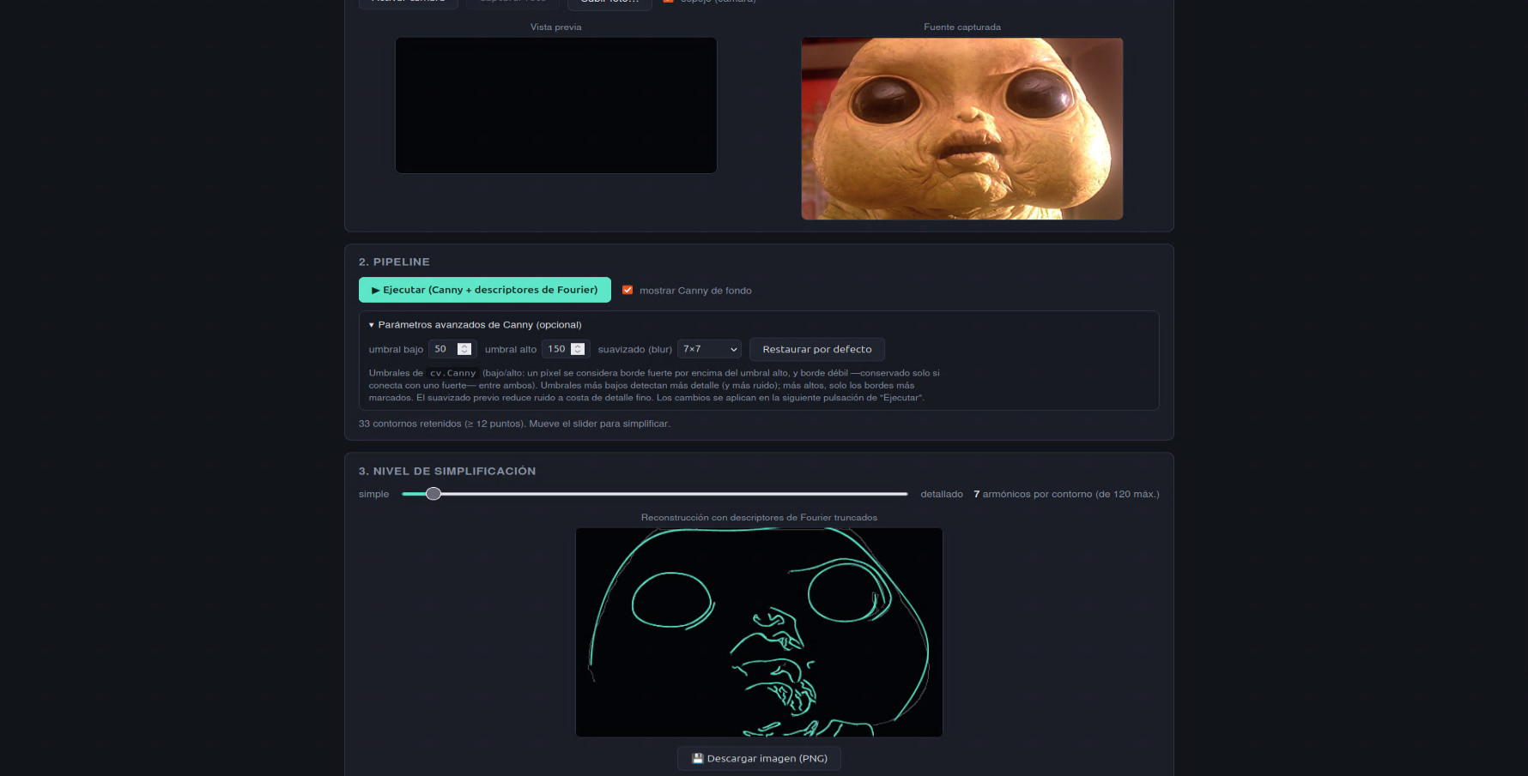The image size is (1528, 776).
Task: Run the Canny + Fourier descriptors pipeline
Action: tap(484, 290)
